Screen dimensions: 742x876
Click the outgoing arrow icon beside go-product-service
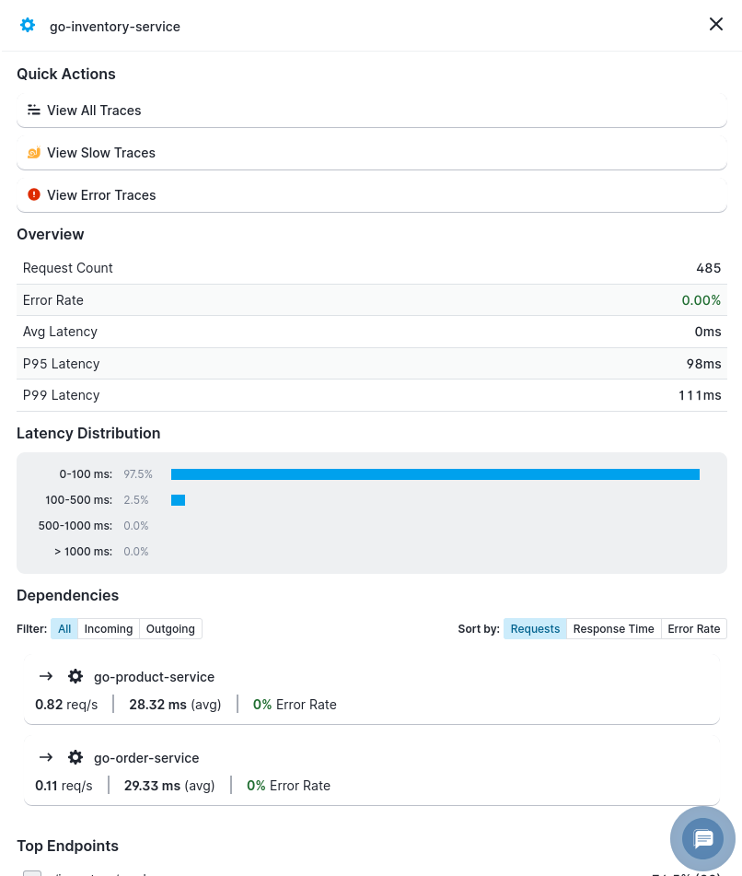(46, 675)
